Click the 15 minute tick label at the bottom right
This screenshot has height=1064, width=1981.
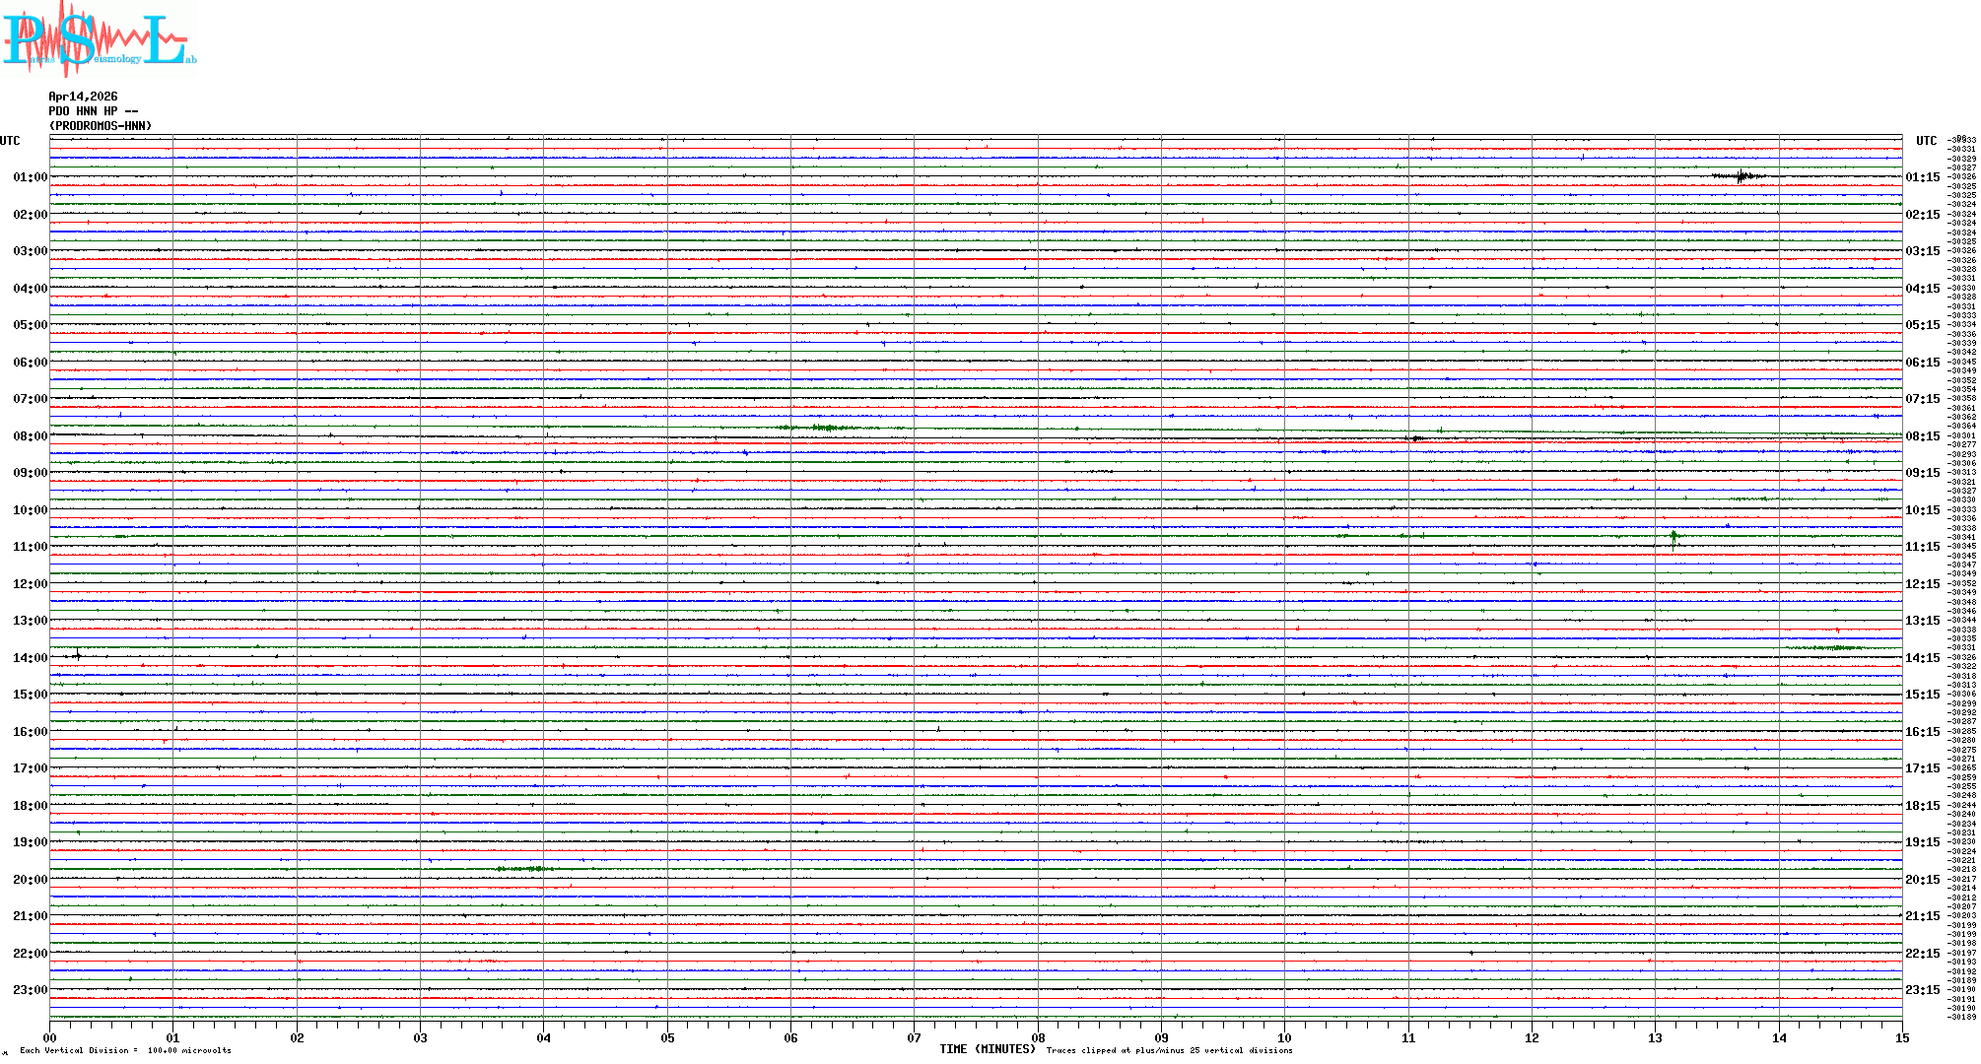1901,1037
